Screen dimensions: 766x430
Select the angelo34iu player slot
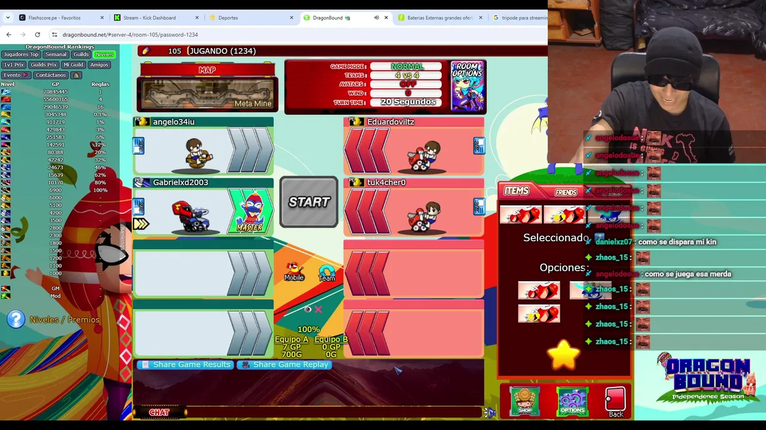tap(203, 146)
